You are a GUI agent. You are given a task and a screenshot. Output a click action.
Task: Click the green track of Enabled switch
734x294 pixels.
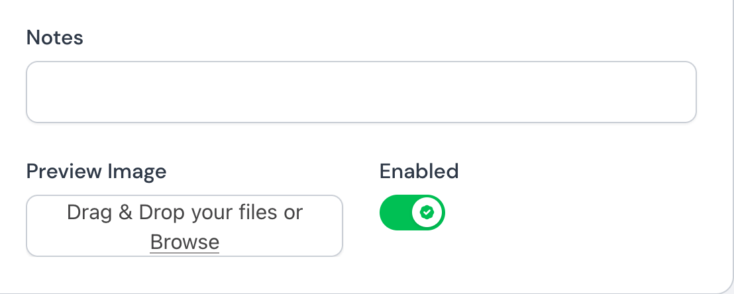(396, 213)
